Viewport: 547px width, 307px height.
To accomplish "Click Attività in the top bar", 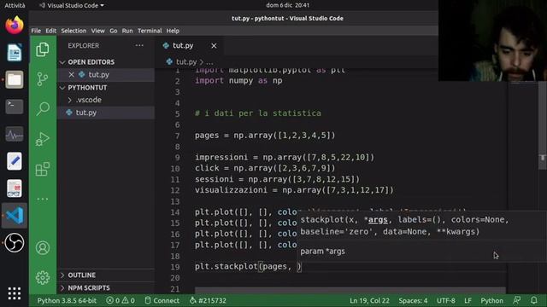I will tap(15, 5).
